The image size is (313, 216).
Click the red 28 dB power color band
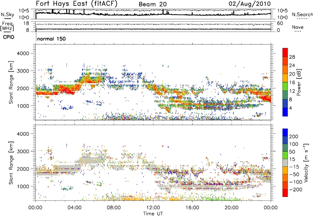coord(285,53)
